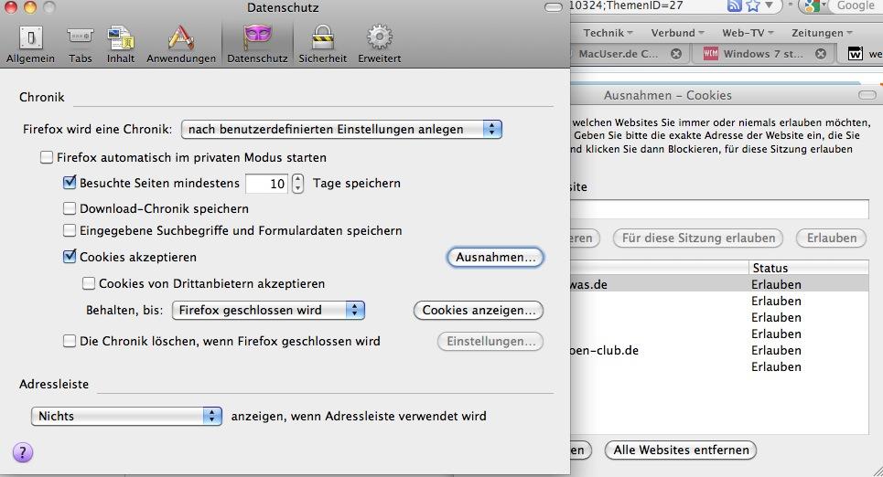Uncheck Cookies akzeptieren
Image resolution: width=883 pixels, height=477 pixels.
click(70, 257)
